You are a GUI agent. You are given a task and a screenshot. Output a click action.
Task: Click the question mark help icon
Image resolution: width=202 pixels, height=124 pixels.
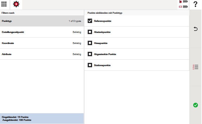coord(195,5)
